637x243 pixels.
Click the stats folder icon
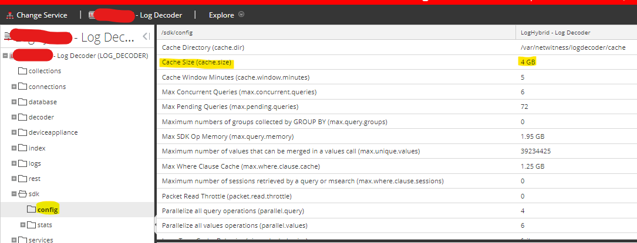pos(32,225)
